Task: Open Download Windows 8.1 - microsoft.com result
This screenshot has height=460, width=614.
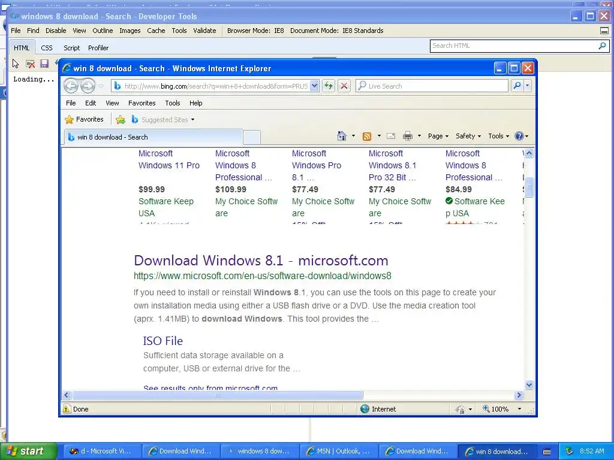Action: tap(261, 261)
